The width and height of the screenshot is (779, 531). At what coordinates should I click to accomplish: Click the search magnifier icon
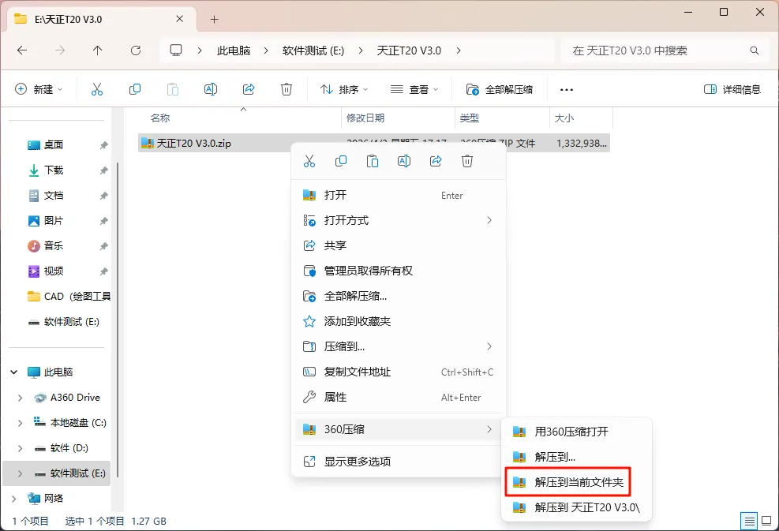755,50
